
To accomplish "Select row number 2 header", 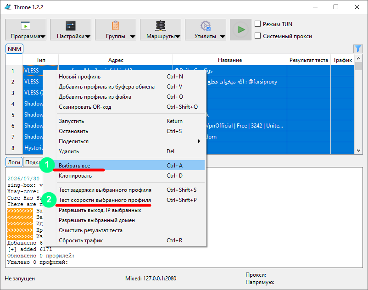I will point(13,82).
